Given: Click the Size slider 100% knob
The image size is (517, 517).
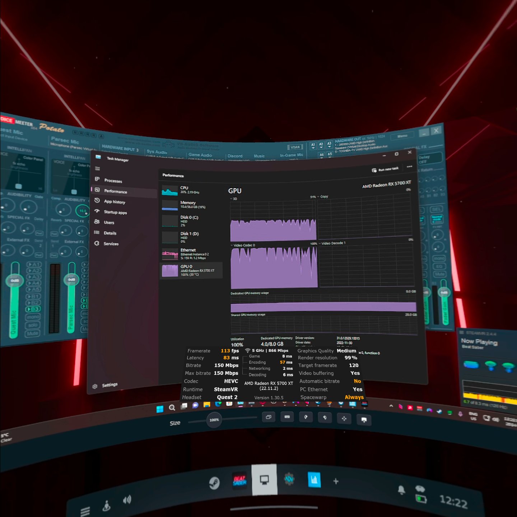Looking at the screenshot, I should 214,420.
